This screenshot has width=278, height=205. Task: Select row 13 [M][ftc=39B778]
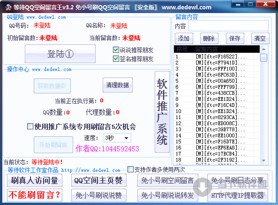217,129
